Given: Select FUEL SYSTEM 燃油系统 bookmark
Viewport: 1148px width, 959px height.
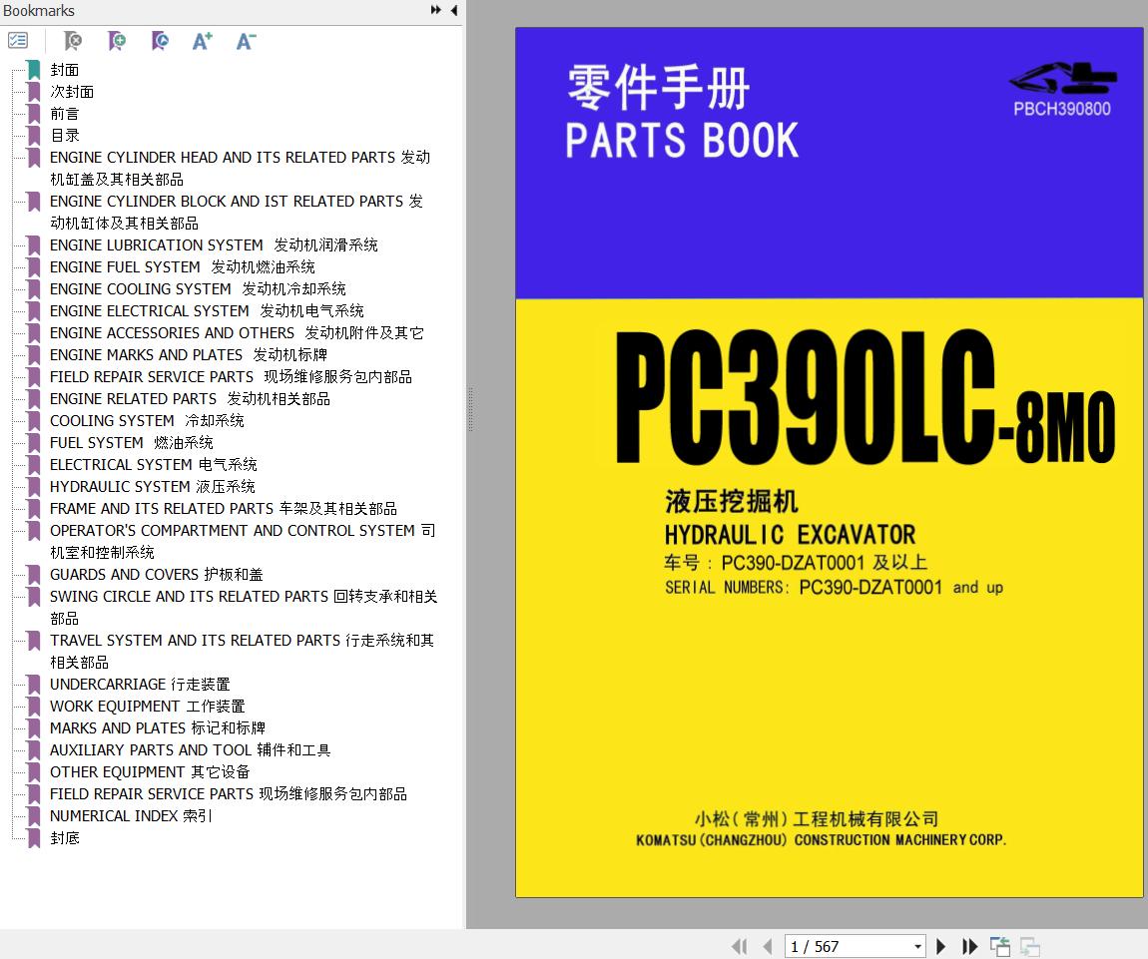Looking at the screenshot, I should coord(131,443).
